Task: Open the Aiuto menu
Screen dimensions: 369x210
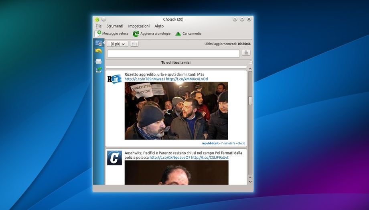Action: [x=159, y=26]
